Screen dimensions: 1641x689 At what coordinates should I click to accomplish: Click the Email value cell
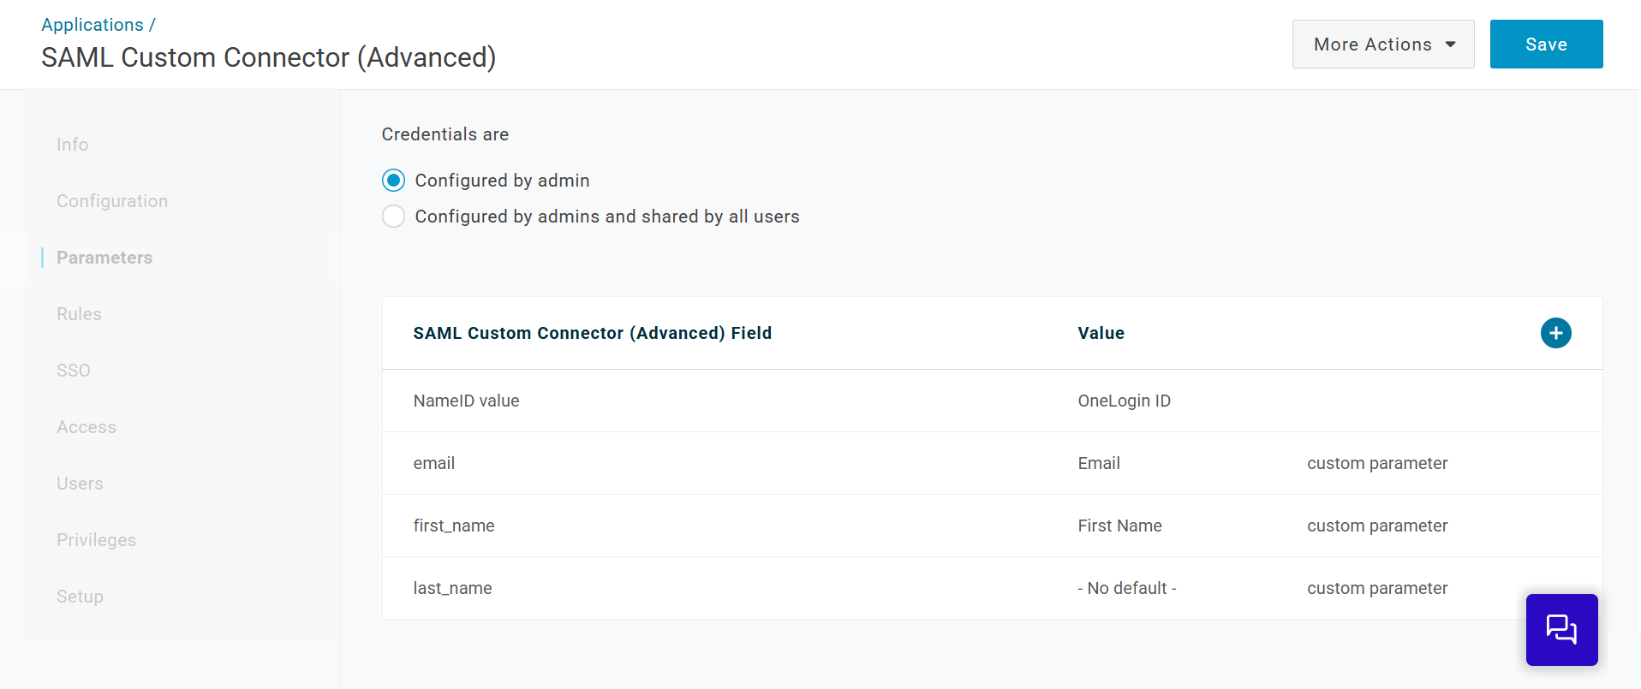(x=1099, y=463)
